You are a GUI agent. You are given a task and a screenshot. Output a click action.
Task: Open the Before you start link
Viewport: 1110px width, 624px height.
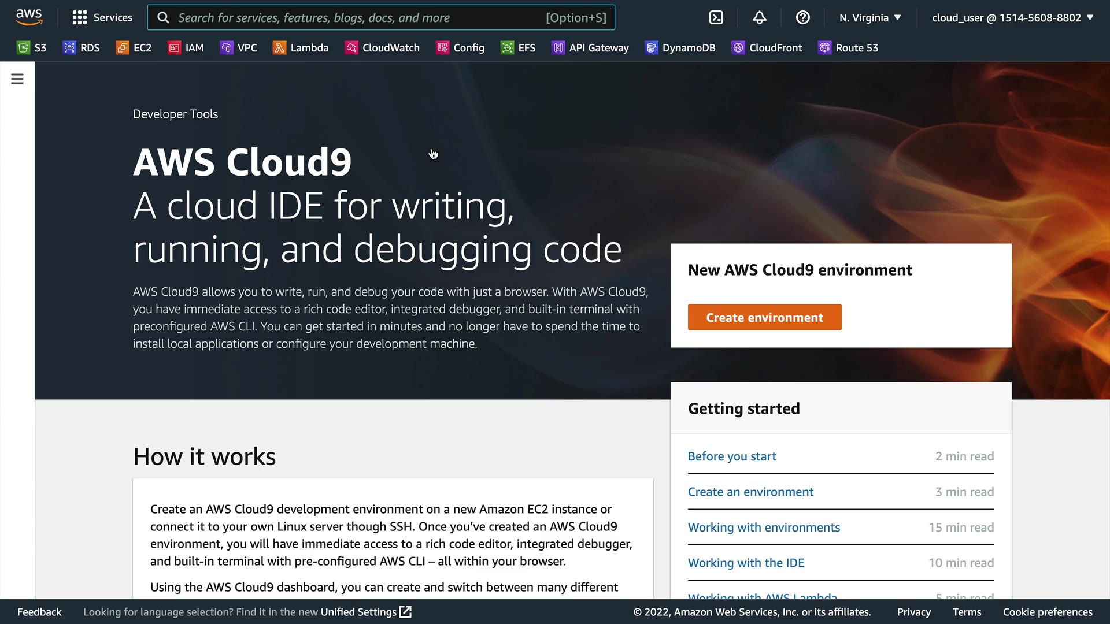[x=732, y=456]
